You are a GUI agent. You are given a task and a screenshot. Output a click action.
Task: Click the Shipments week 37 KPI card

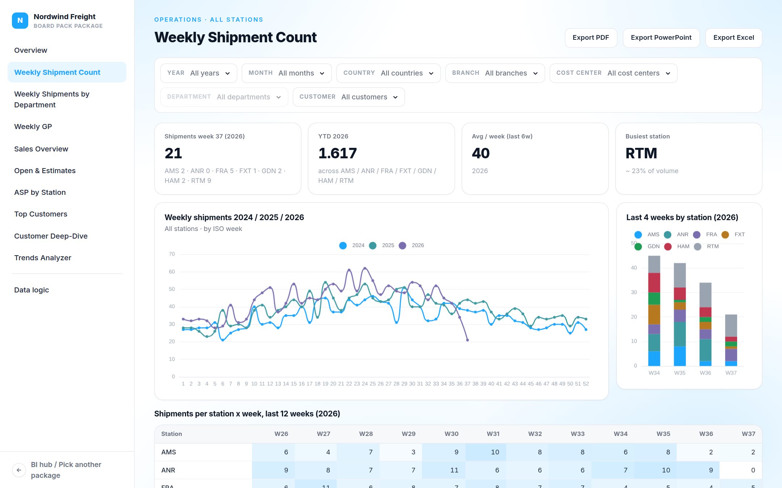point(228,159)
